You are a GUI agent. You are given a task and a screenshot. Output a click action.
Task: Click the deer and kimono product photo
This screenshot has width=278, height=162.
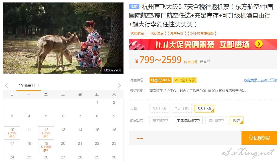63,38
